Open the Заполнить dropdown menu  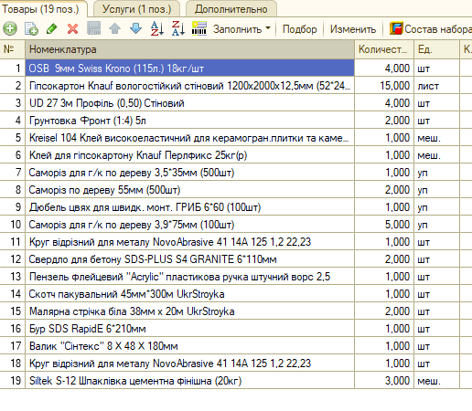pyautogui.click(x=241, y=29)
